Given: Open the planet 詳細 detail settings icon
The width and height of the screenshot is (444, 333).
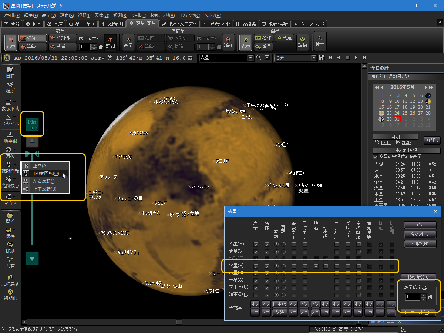Looking at the screenshot, I should (110, 41).
